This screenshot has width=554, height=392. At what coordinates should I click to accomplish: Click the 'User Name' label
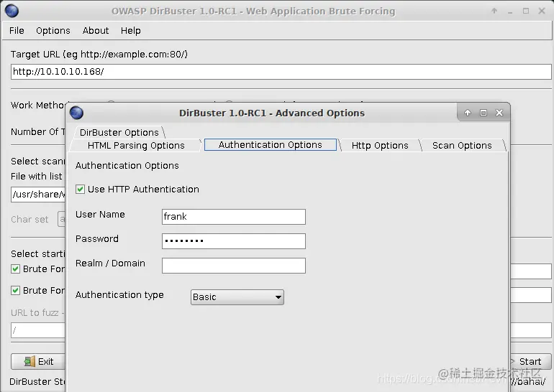click(100, 215)
